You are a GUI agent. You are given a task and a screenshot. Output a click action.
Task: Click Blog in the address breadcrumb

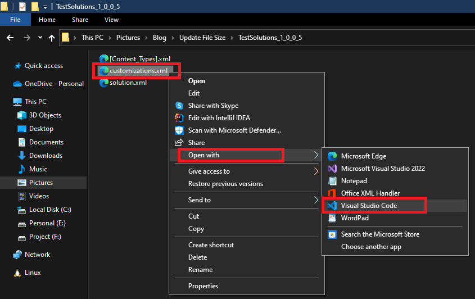(x=160, y=38)
